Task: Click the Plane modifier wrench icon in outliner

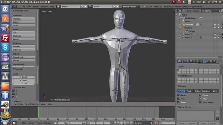Action: [198, 37]
